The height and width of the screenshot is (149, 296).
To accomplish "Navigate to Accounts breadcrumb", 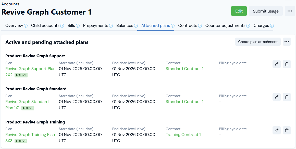I will pyautogui.click(x=10, y=4).
